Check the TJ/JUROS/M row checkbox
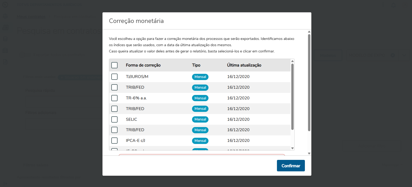 point(114,77)
